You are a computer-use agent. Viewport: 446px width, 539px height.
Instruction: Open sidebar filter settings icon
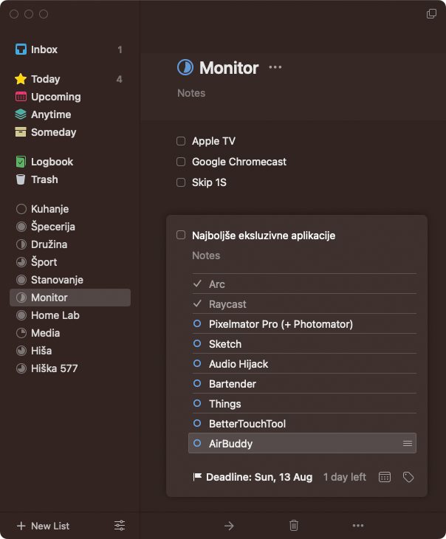point(120,525)
